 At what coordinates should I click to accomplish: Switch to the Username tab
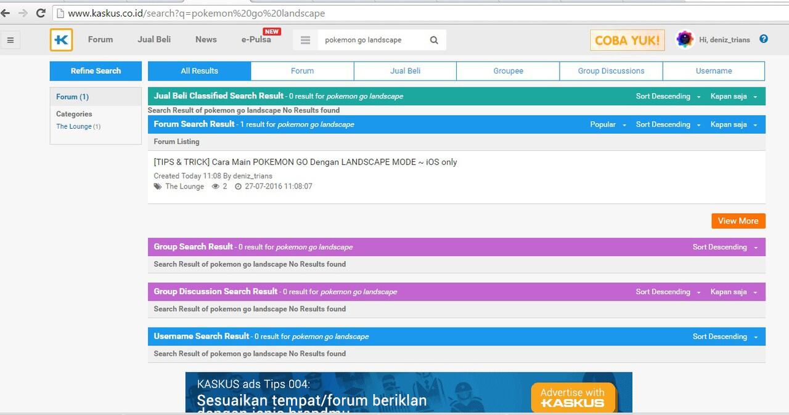pyautogui.click(x=714, y=71)
